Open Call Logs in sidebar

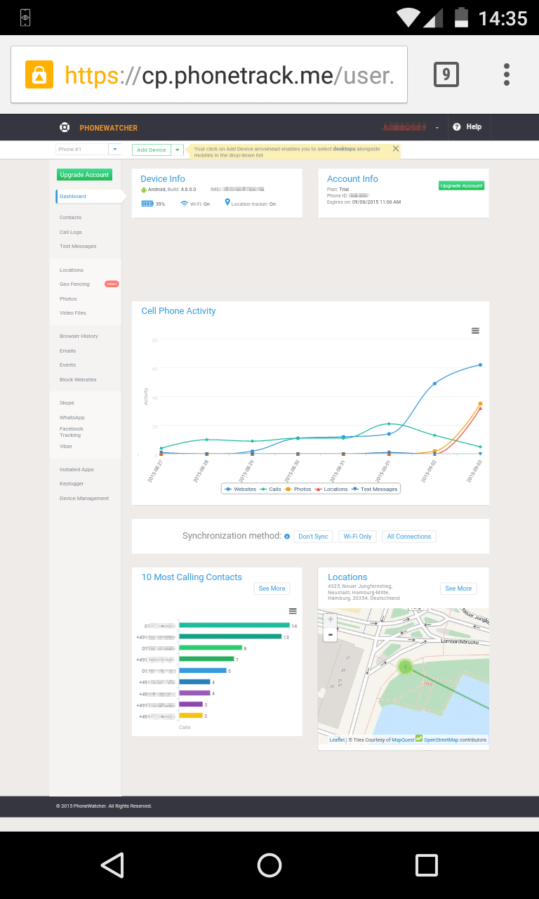coord(71,232)
